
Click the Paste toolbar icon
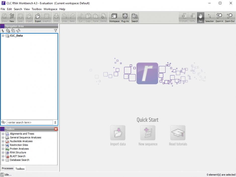(x=96, y=18)
